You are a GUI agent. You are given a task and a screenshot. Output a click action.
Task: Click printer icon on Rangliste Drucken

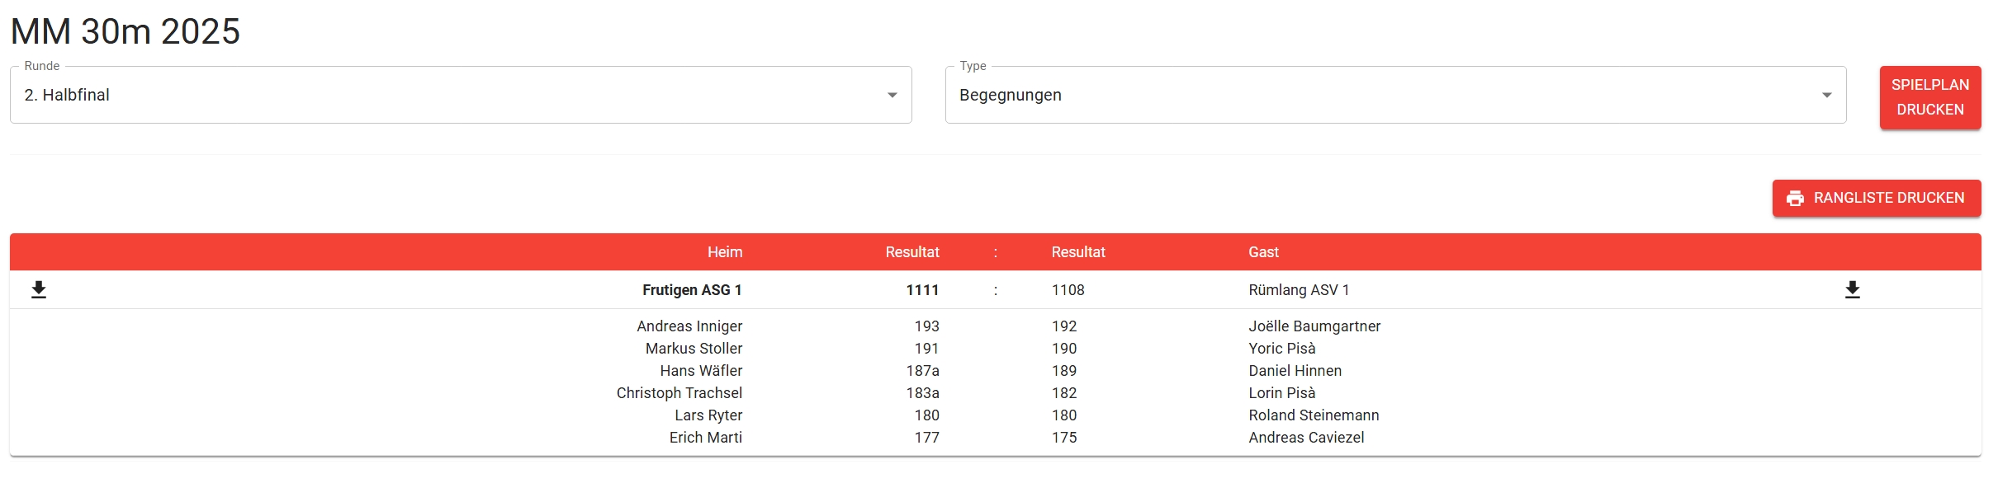point(1795,199)
